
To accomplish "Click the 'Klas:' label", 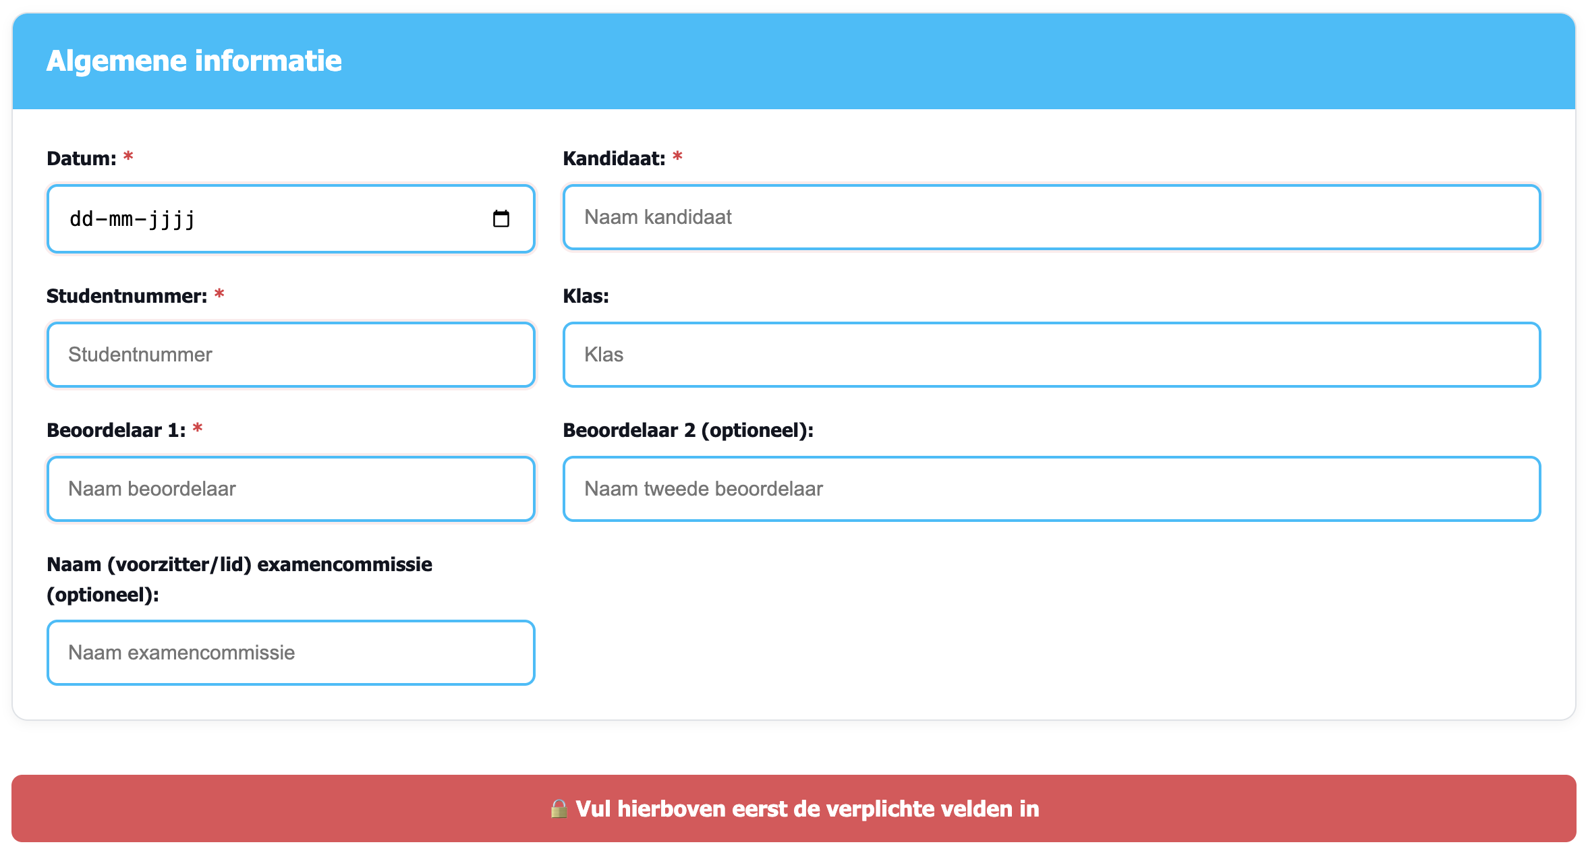I will coord(586,296).
